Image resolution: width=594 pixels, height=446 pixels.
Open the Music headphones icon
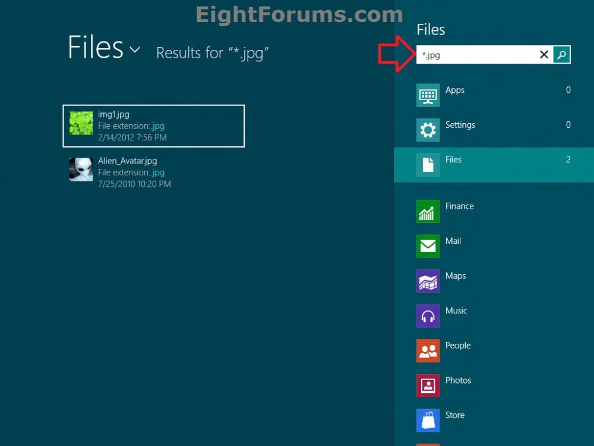click(x=428, y=316)
